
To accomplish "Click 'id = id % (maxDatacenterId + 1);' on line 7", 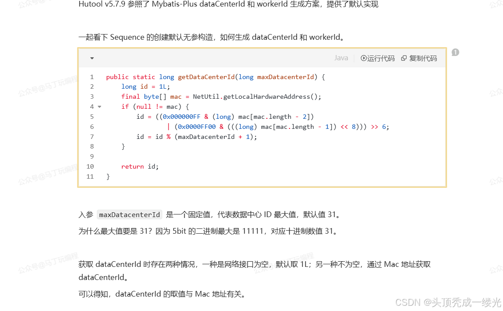I will point(197,137).
